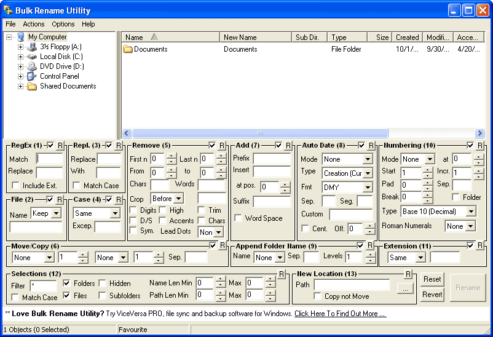Screen dimensions: 493x337
Task: Toggle the RegEx (1) enable checkbox
Action: (x=50, y=145)
